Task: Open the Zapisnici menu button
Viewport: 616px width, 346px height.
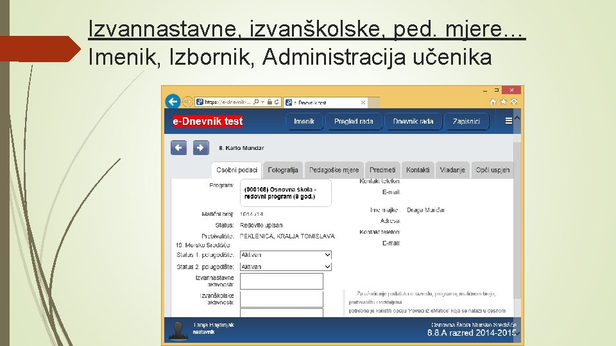Action: click(x=466, y=121)
